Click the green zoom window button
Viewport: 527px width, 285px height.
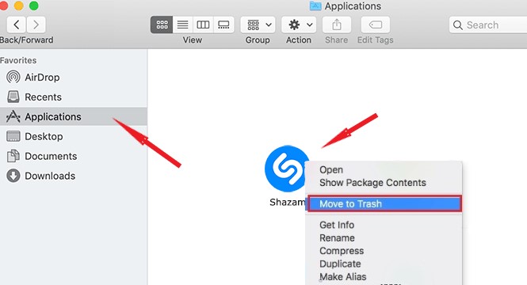33,6
